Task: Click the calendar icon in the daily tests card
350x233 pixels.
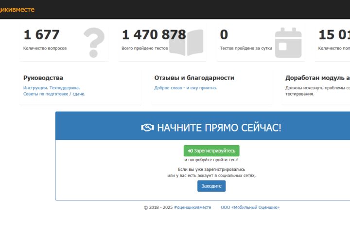Action: pos(288,43)
